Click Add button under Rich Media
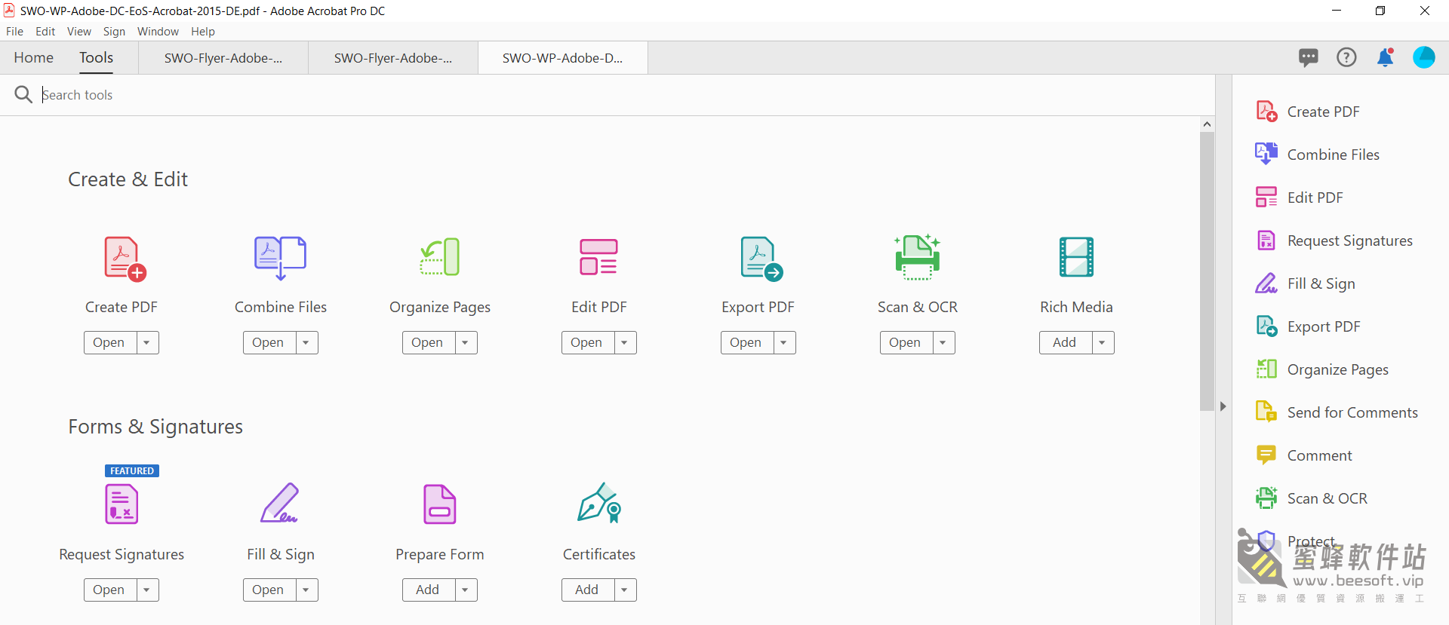The width and height of the screenshot is (1449, 625). [1066, 342]
